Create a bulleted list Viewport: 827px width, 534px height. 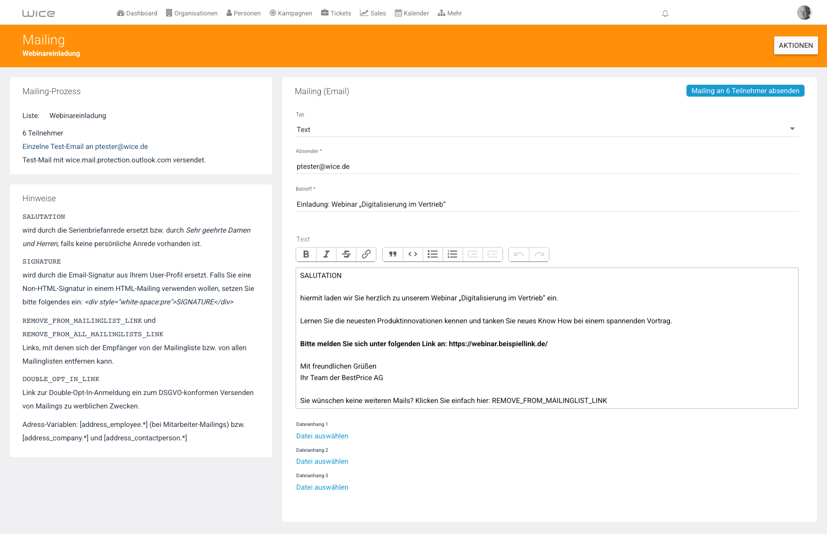point(433,255)
